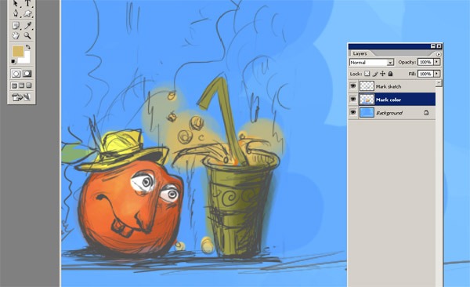
Task: Open the Layers panel options menu
Action: (439, 54)
